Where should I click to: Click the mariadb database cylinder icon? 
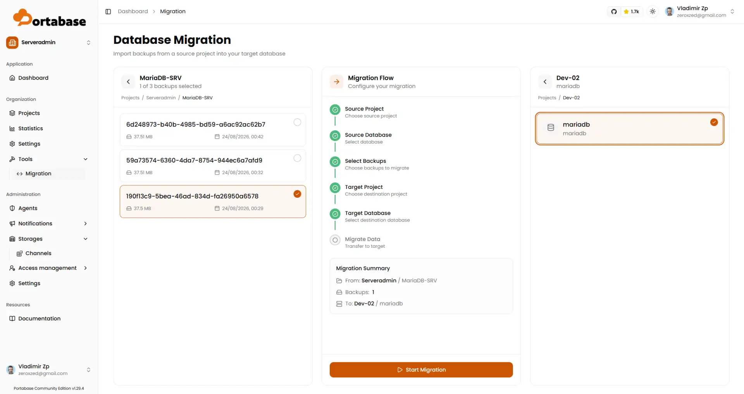(551, 128)
